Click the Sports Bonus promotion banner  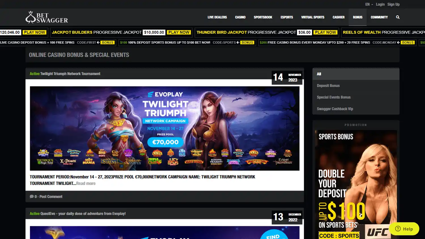point(356,184)
